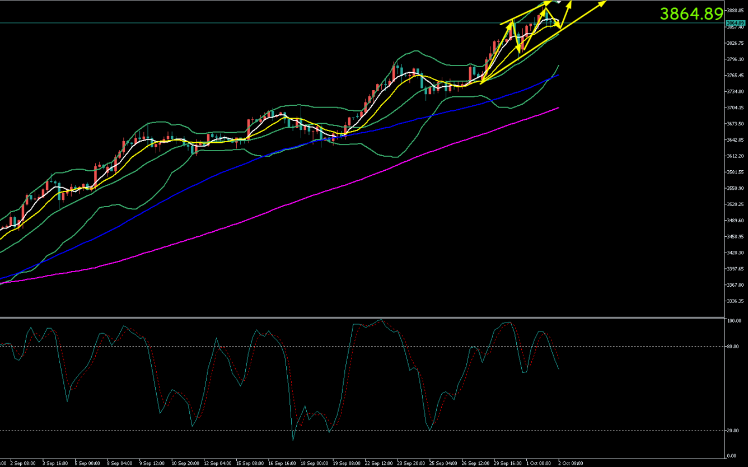
Task: Click the 100.00 label on the indicator scale
Action: tap(733, 321)
